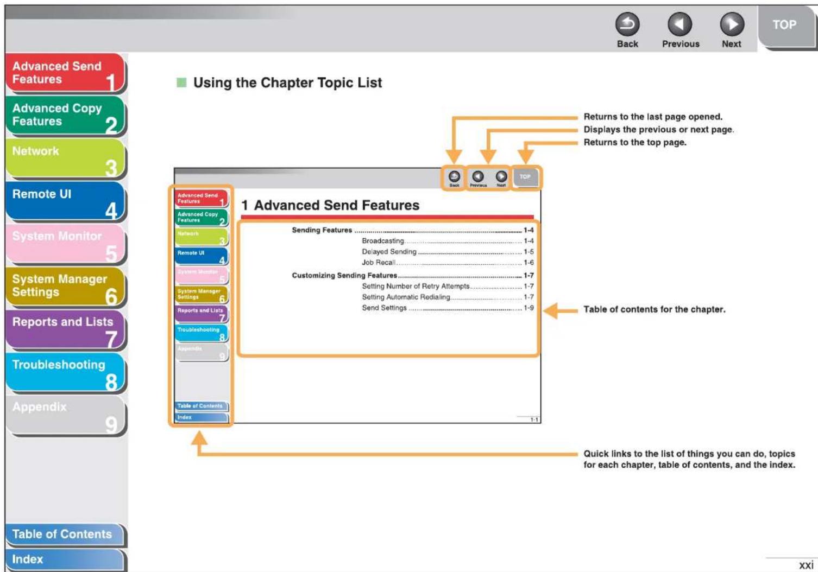Go to the Previous page using the top bar arrow

(679, 24)
